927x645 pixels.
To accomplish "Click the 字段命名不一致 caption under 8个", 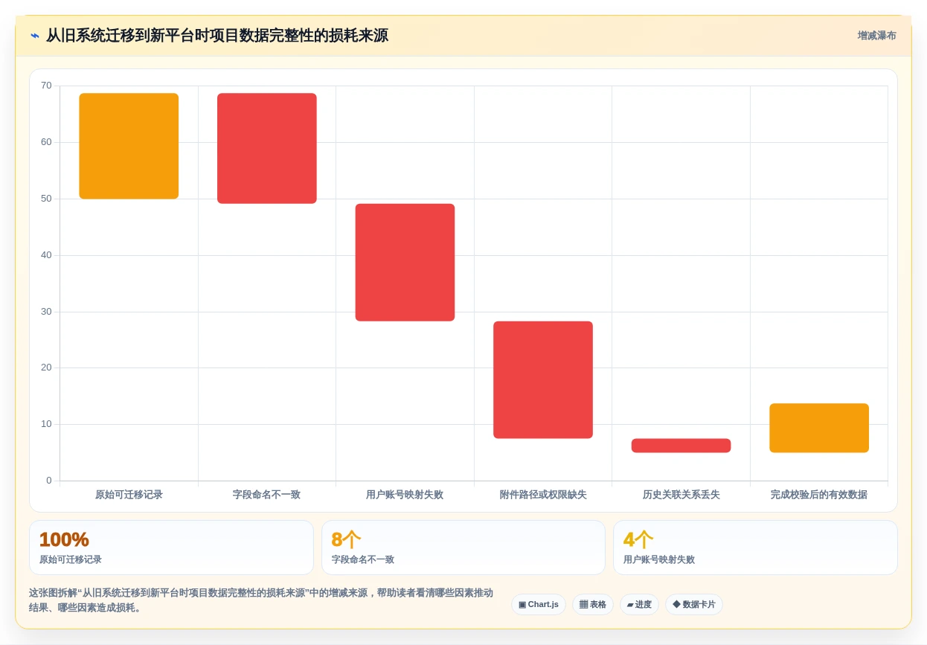I will 363,559.
